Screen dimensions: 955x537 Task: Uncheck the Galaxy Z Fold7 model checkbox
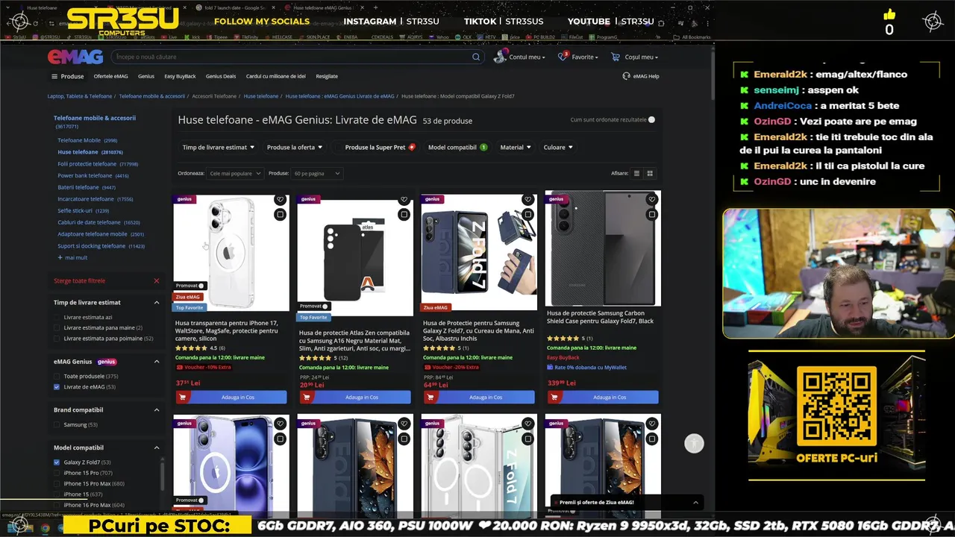[x=57, y=462]
